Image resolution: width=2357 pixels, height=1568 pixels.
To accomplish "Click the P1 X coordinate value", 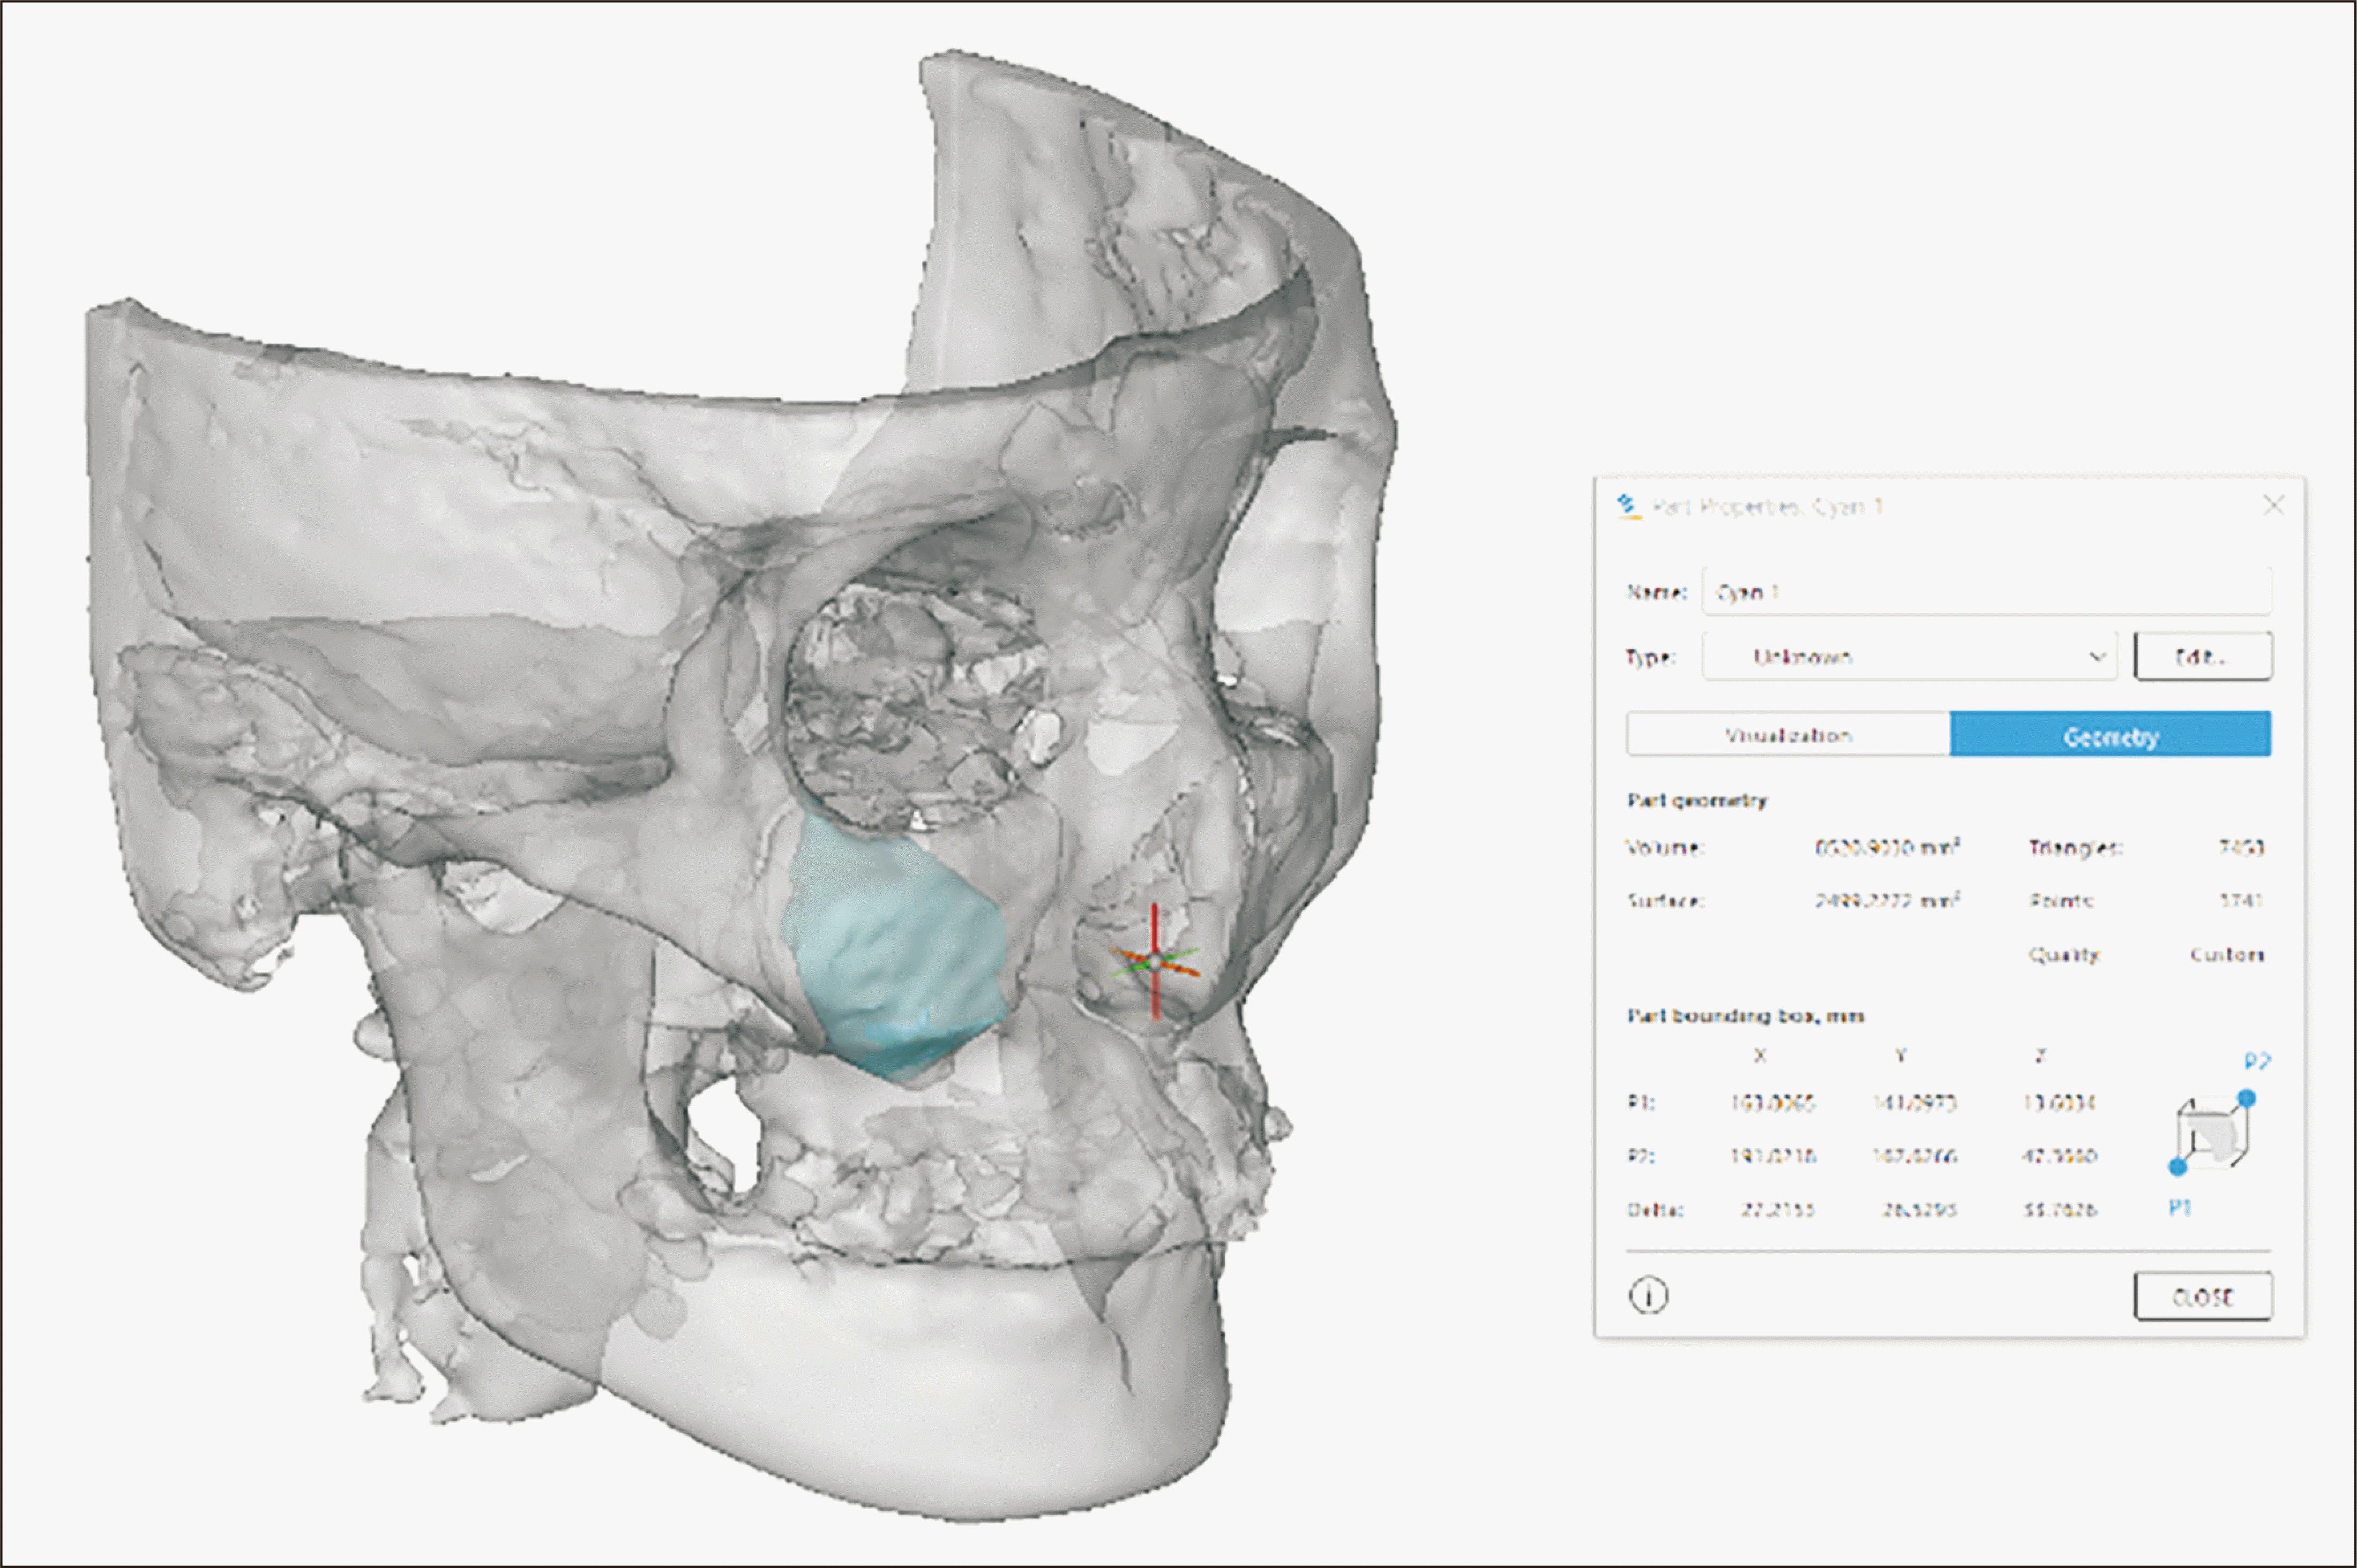I will (1773, 1103).
